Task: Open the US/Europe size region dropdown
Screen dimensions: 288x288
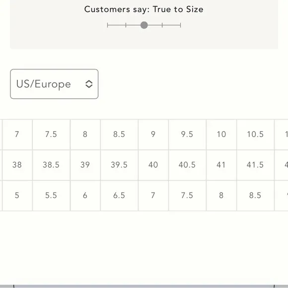Action: (x=54, y=84)
